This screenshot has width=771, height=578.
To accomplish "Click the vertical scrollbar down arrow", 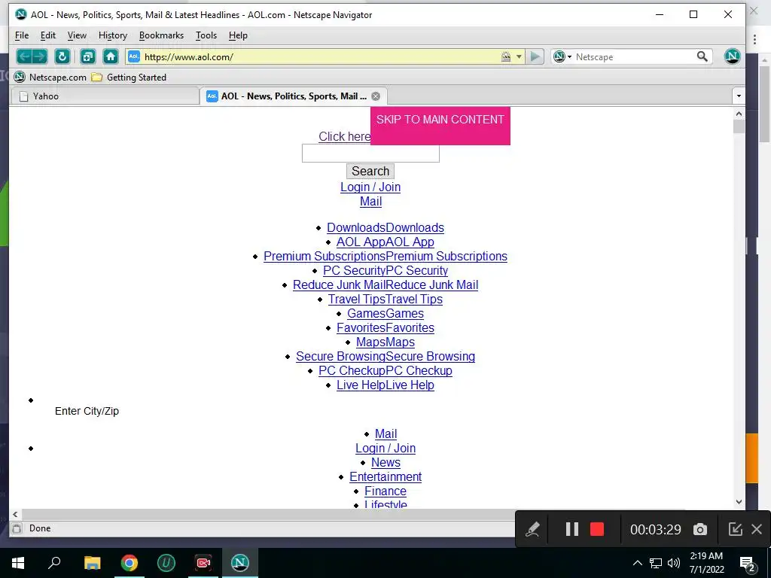I will click(739, 502).
